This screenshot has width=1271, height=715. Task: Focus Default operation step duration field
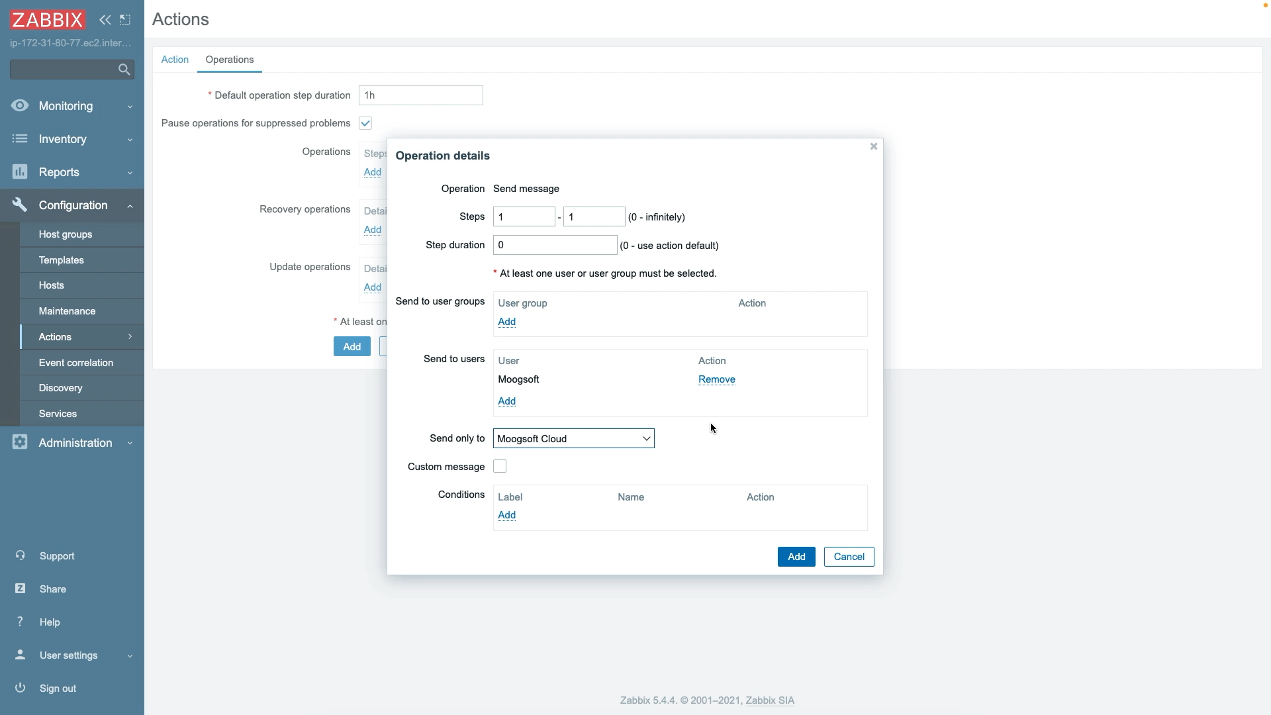pos(421,95)
